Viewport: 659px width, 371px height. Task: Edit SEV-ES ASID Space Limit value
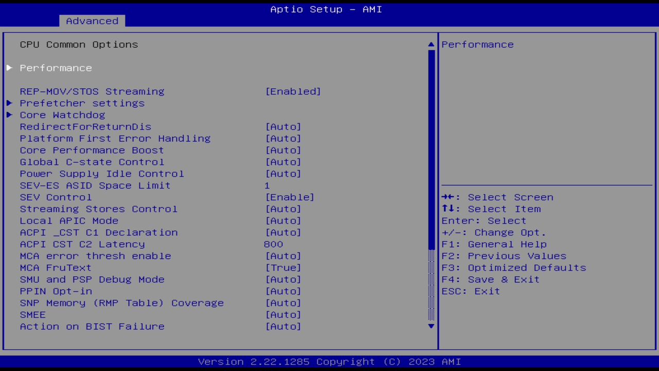pos(267,185)
